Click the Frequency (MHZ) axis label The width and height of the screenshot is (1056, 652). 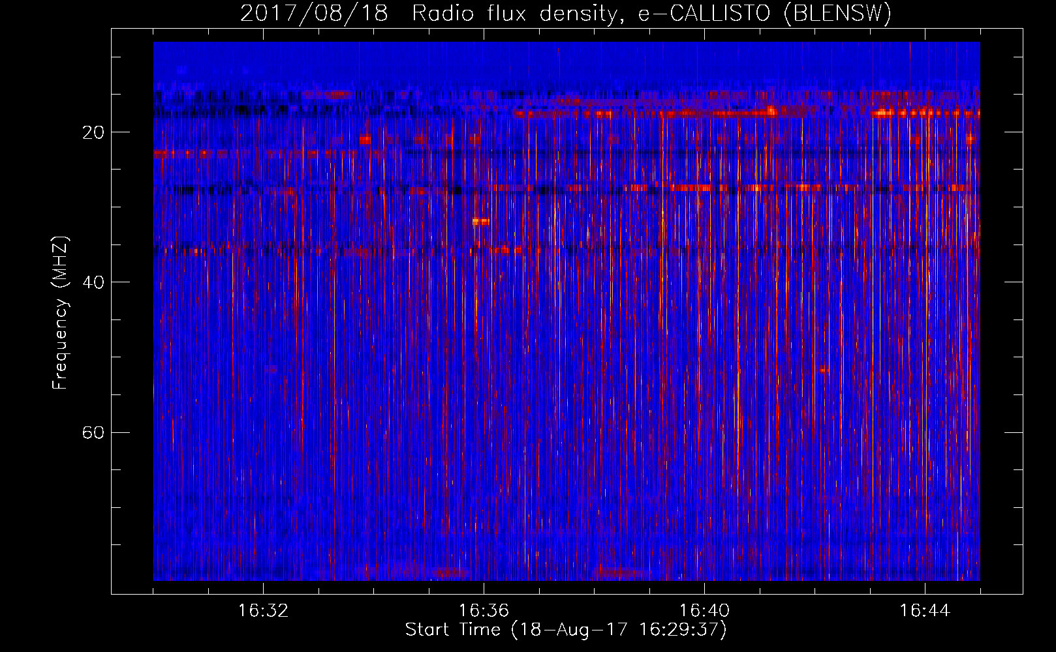pyautogui.click(x=60, y=312)
